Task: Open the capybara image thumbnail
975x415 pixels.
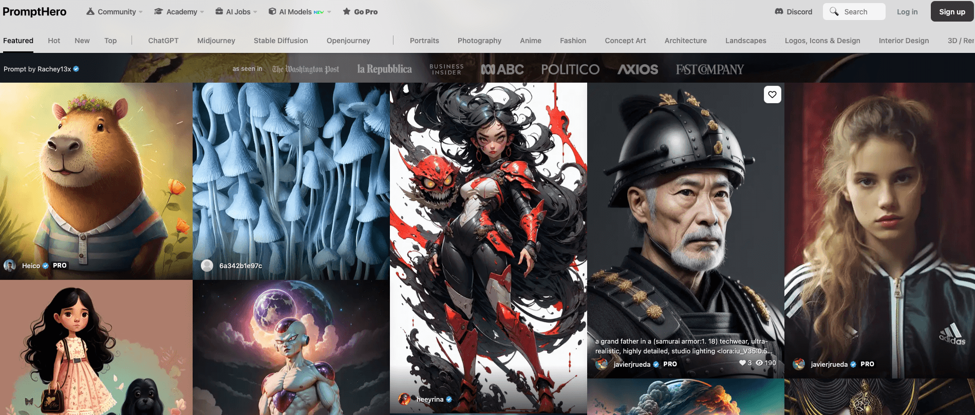Action: pyautogui.click(x=96, y=175)
